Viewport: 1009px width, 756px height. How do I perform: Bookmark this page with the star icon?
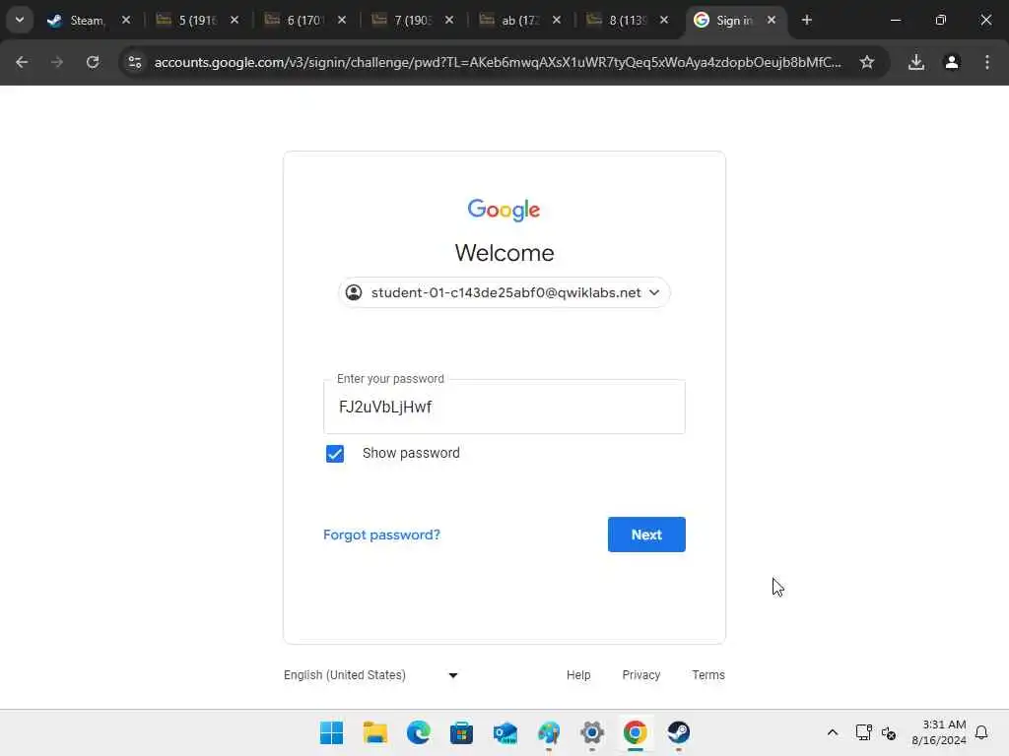pos(867,62)
